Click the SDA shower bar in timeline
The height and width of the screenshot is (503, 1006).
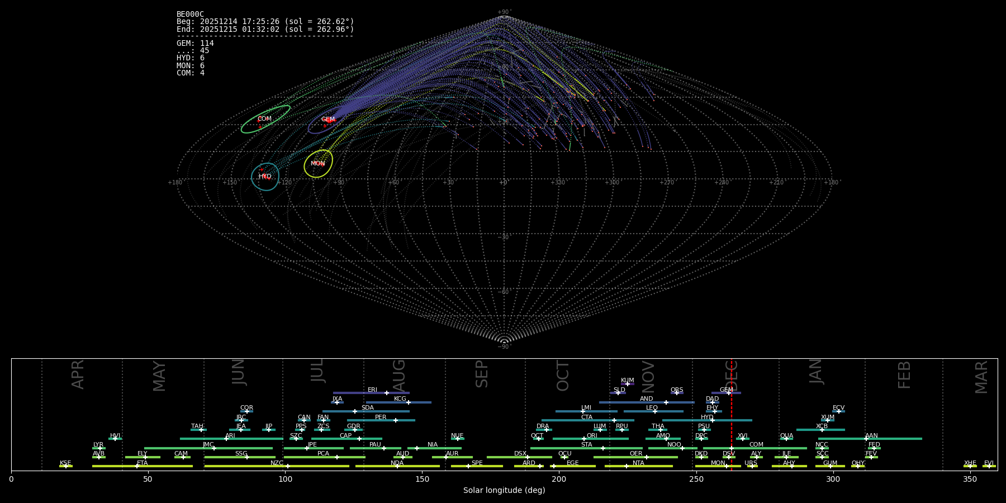[366, 411]
